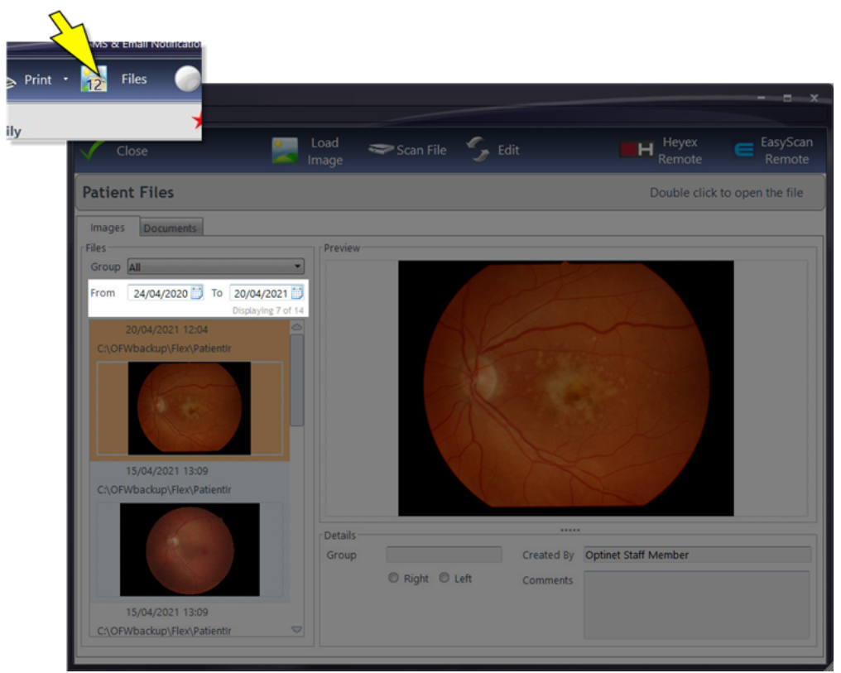841x673 pixels.
Task: Click the Scan File scanner icon
Action: [381, 150]
